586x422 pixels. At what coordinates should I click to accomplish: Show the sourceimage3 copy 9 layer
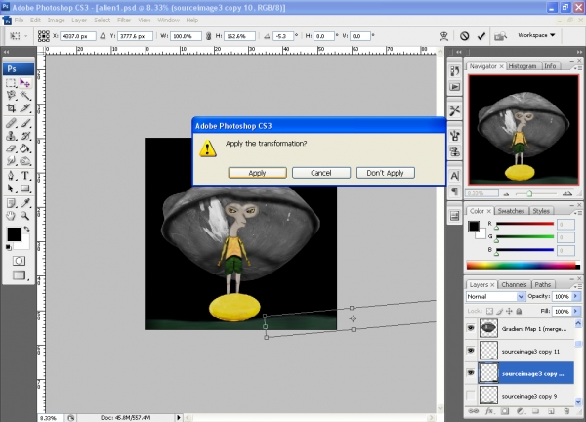pyautogui.click(x=471, y=395)
